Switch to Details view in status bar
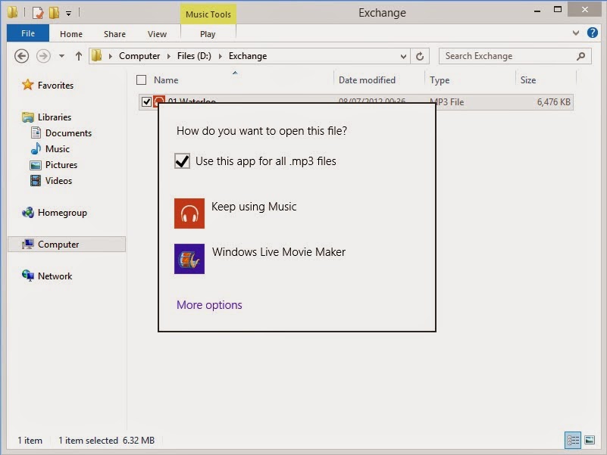The height and width of the screenshot is (455, 607). click(x=573, y=440)
